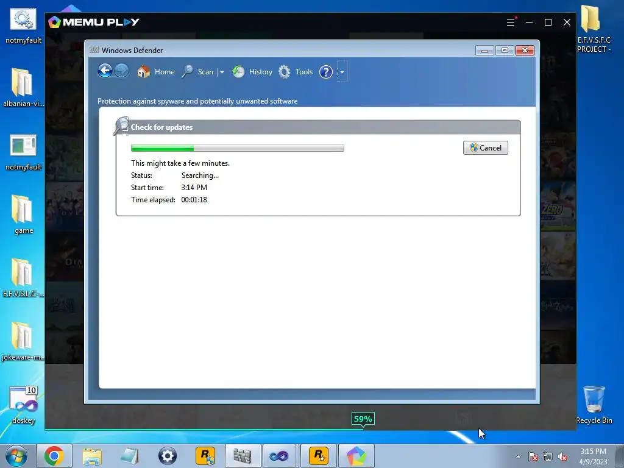Click the "00:01:18" elapsed time value
This screenshot has height=468, width=624.
pyautogui.click(x=194, y=200)
